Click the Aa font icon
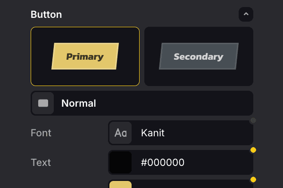 (120, 133)
